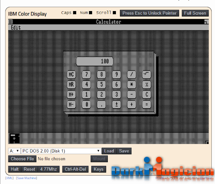Click the percent (%) key
Screen dimensions: 215x184
(x=146, y=84)
